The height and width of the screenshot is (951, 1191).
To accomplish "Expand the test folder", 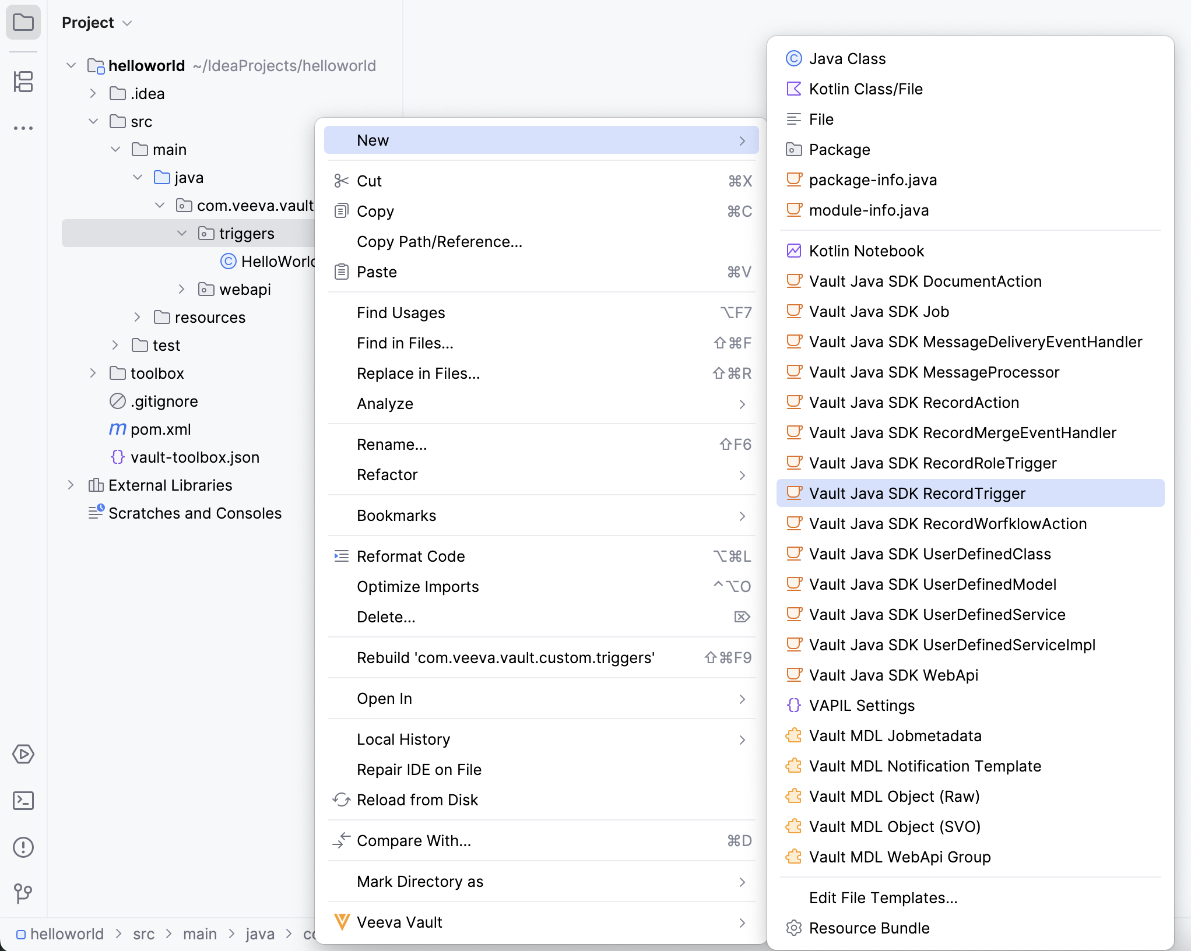I will tap(115, 345).
